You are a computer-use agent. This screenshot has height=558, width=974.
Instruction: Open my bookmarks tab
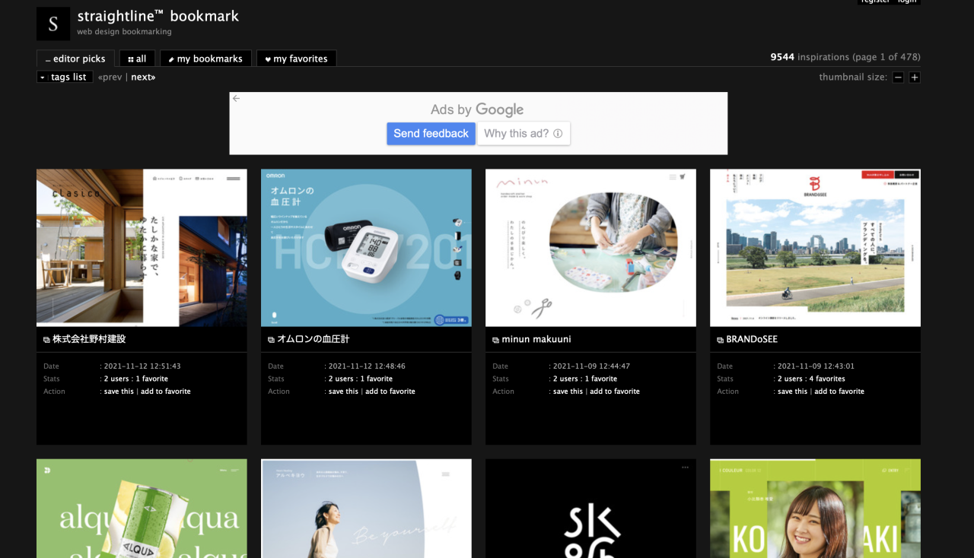coord(205,59)
